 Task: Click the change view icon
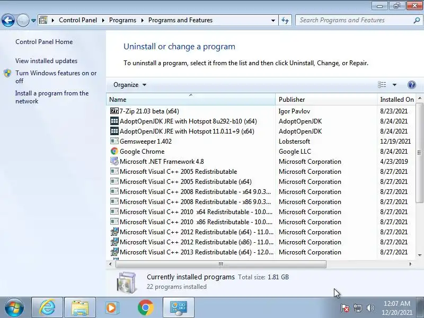pyautogui.click(x=382, y=85)
